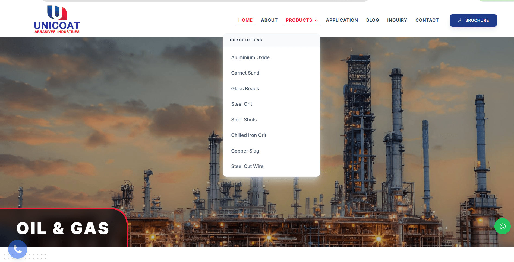Click the Oil & Gas banner title

63,228
